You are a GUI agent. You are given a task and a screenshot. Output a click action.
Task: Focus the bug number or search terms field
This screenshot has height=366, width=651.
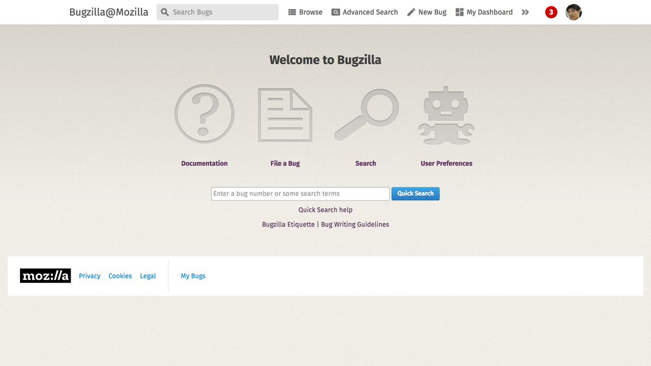(x=301, y=194)
